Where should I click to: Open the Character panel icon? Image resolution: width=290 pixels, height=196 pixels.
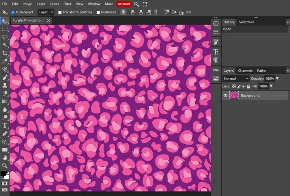(216, 52)
